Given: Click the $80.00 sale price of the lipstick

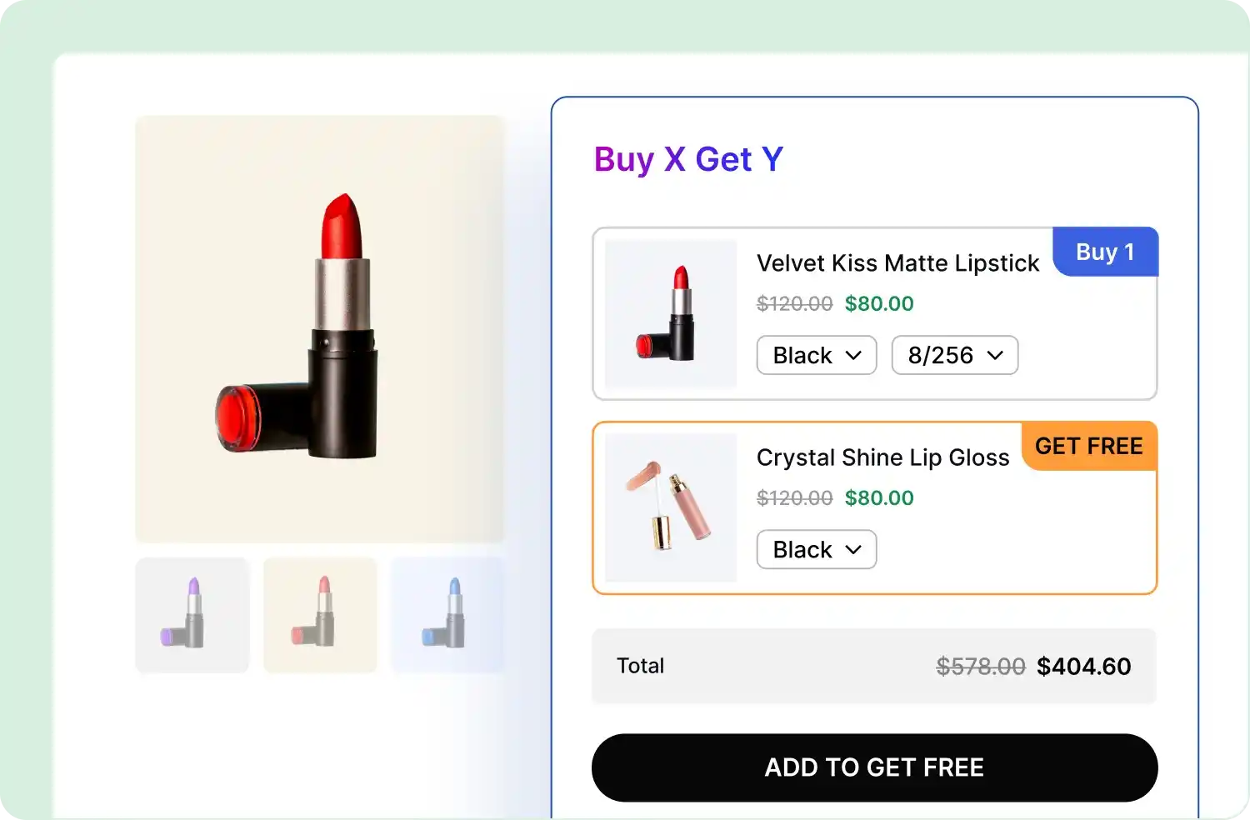Looking at the screenshot, I should (878, 303).
